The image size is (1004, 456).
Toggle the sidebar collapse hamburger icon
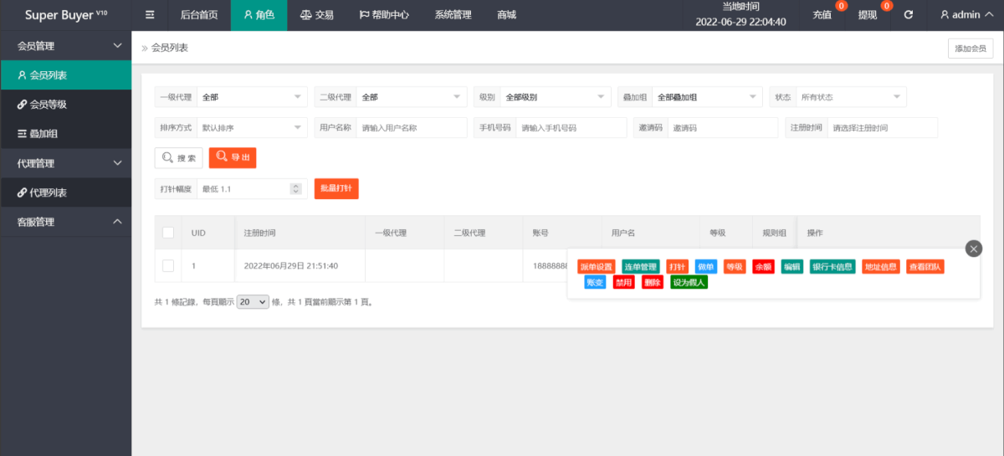point(150,15)
